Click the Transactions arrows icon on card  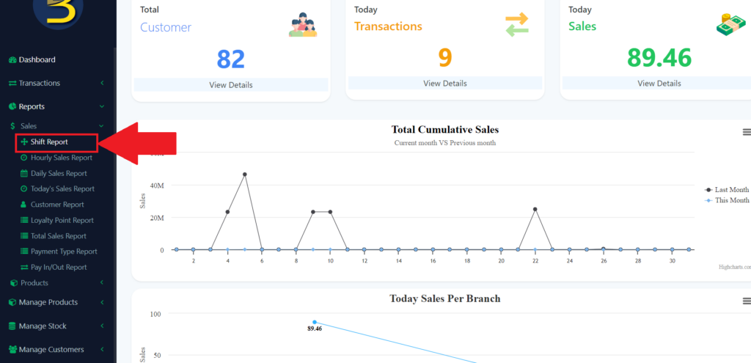tap(516, 25)
